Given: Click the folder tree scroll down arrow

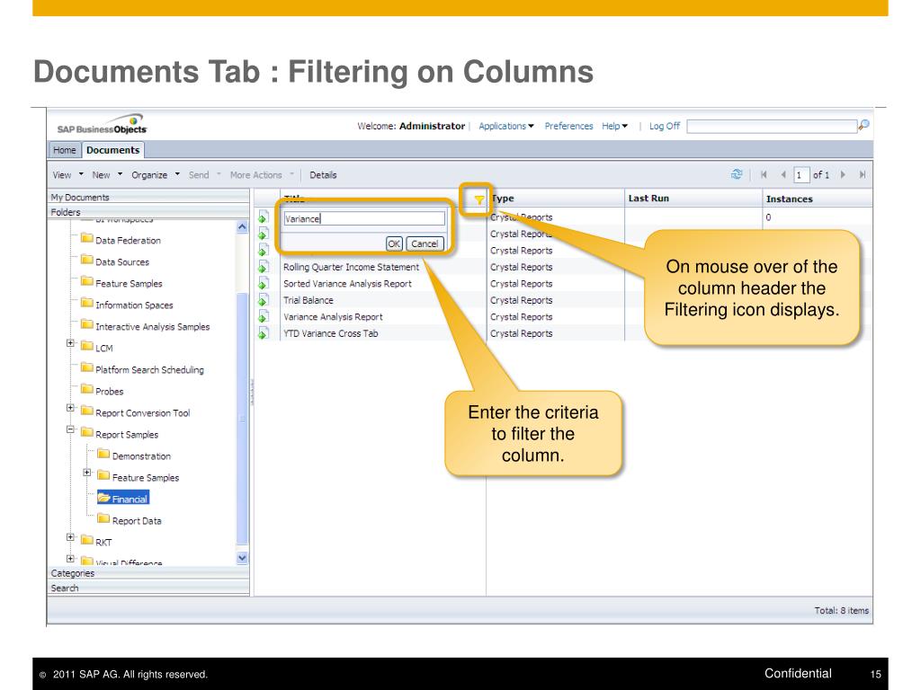Looking at the screenshot, I should tap(243, 558).
